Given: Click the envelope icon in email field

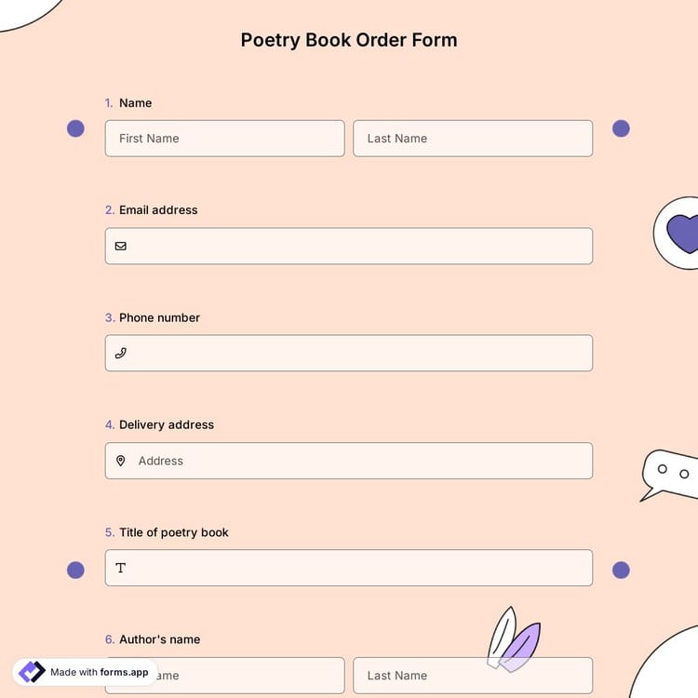Looking at the screenshot, I should [x=121, y=247].
